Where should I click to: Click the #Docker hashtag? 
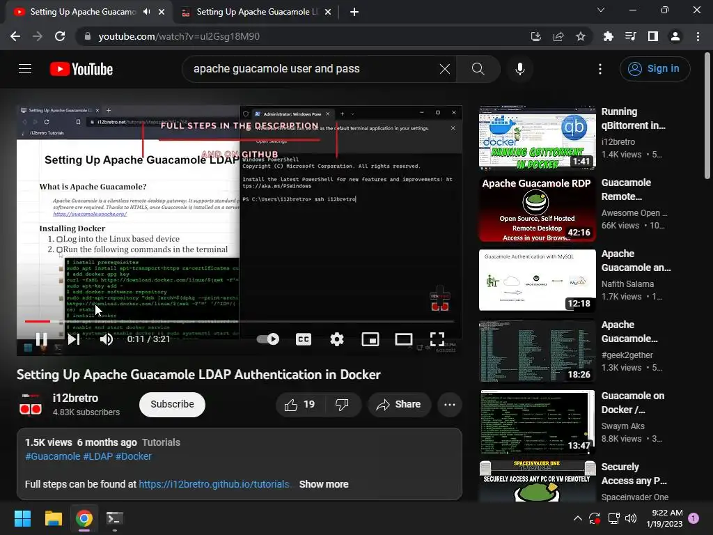point(133,456)
